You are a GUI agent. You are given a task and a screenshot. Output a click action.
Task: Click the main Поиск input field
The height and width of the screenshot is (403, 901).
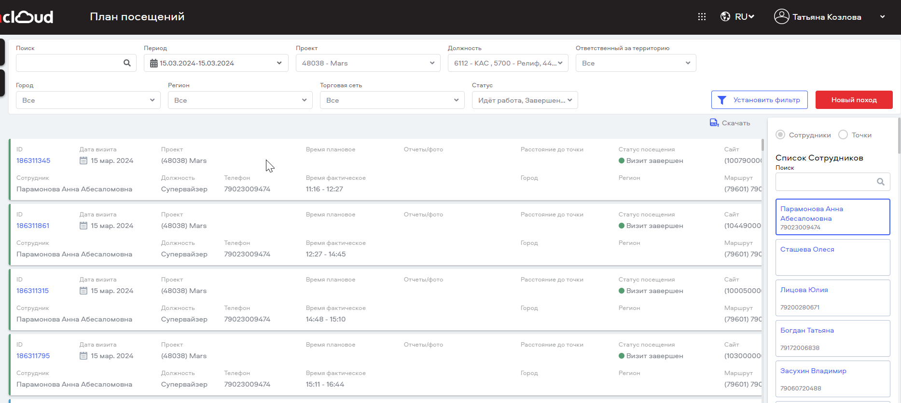pos(76,63)
